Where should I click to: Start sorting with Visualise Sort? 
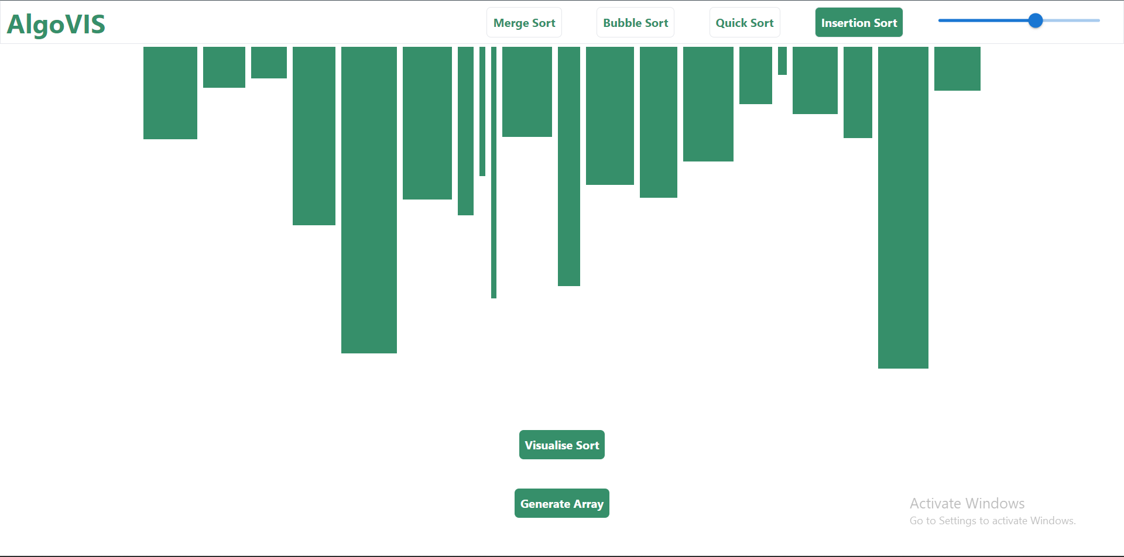coord(562,445)
